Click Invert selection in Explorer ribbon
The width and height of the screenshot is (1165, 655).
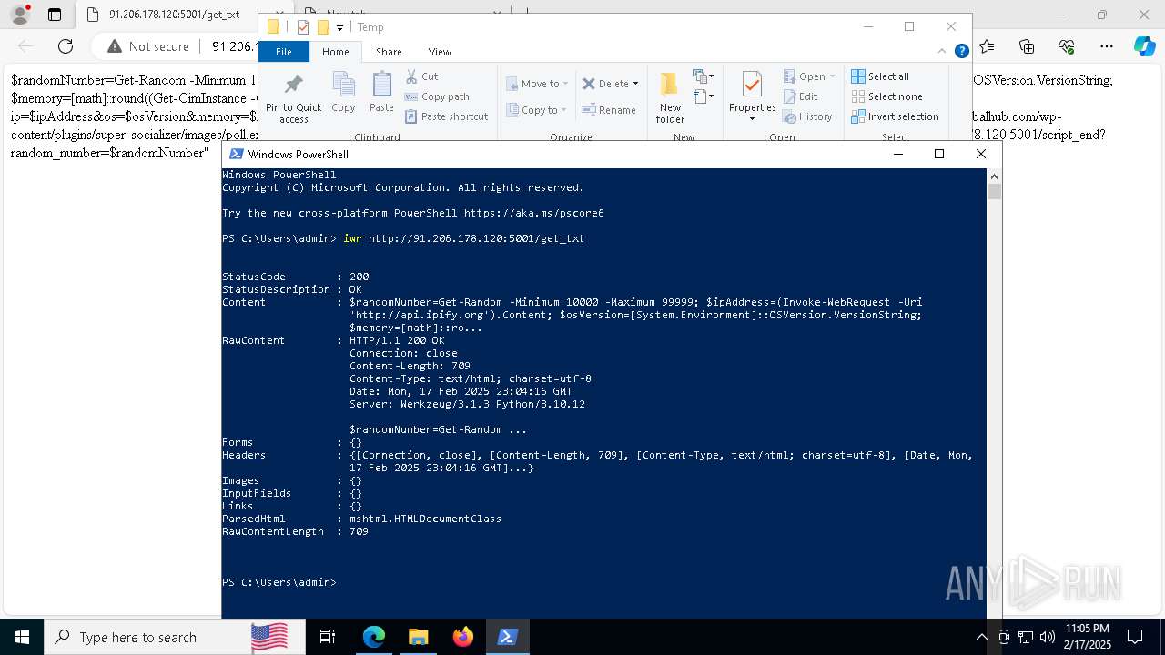click(895, 116)
